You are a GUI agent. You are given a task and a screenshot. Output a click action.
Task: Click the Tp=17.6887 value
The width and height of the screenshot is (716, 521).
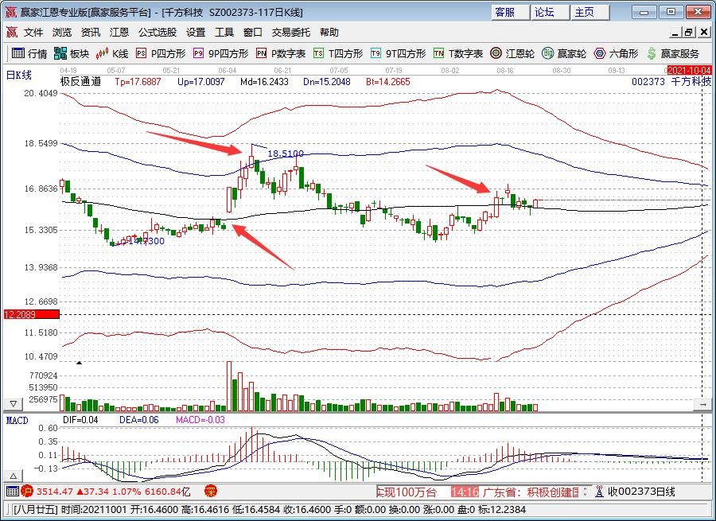tap(138, 82)
